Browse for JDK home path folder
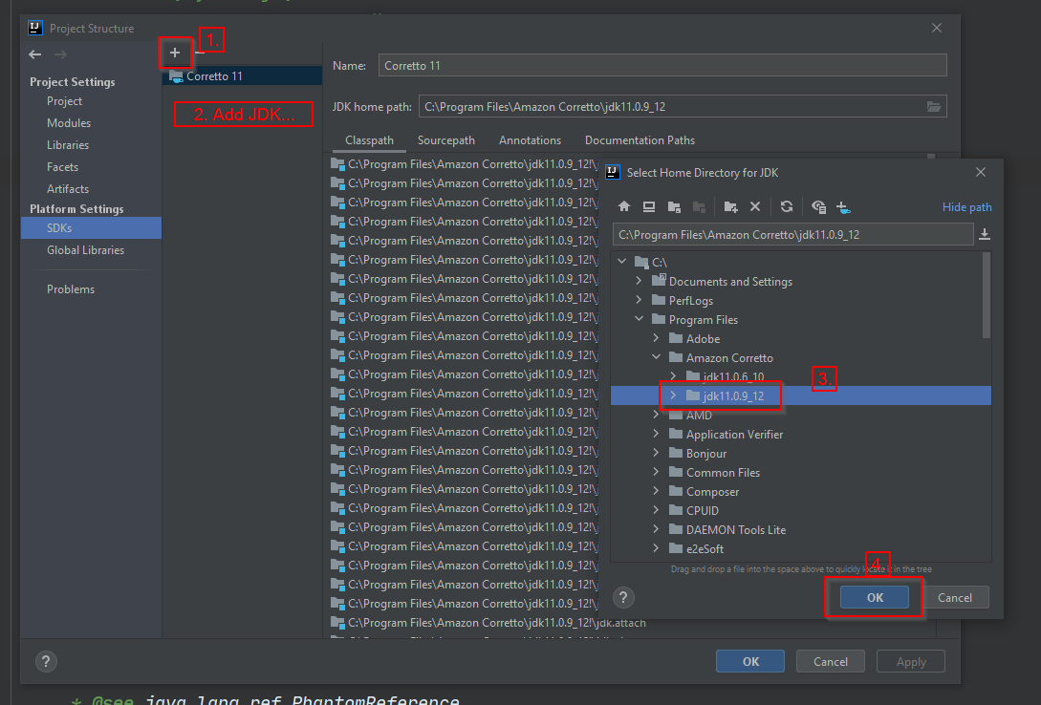The image size is (1041, 705). [x=933, y=107]
